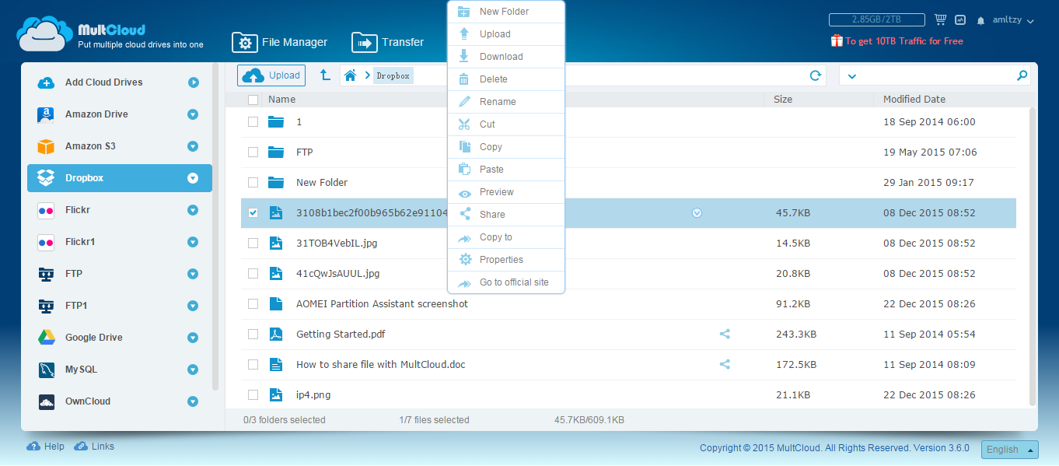Expand the Amazon Drive dropdown arrow

pos(193,114)
